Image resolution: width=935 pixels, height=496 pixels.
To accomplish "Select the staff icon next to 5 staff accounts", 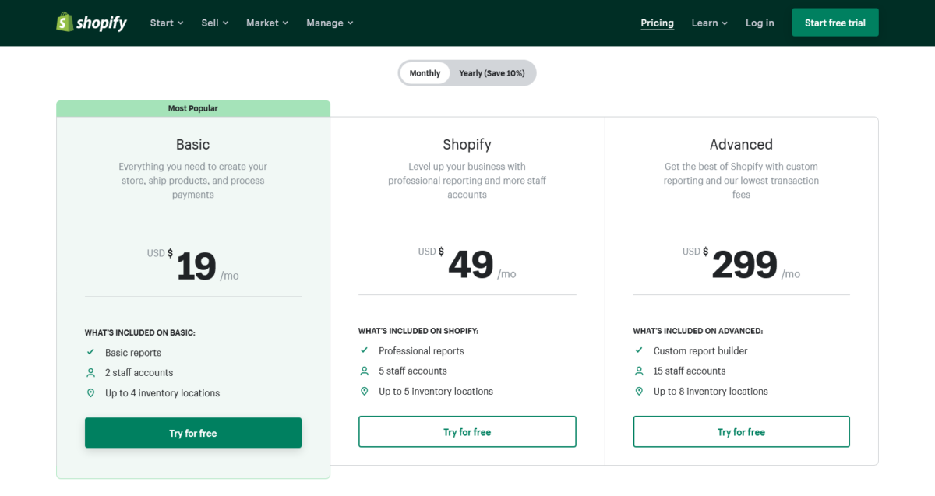I will pyautogui.click(x=364, y=371).
